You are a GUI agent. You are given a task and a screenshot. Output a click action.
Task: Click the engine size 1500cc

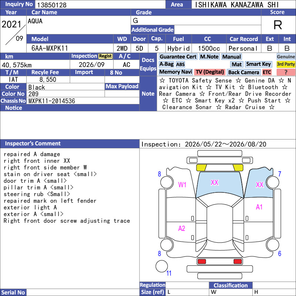click(209, 48)
